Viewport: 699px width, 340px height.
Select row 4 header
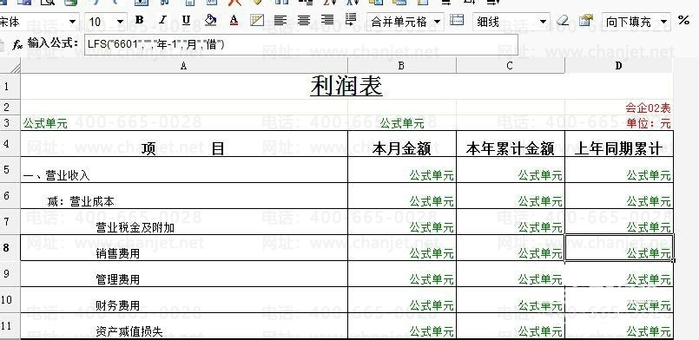tap(10, 143)
